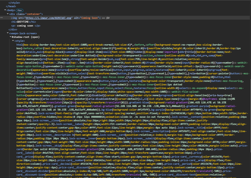Viewport: 251px width, 178px height.
Task: Click the @keyframes keyword in CSS text
Action: 210,99
